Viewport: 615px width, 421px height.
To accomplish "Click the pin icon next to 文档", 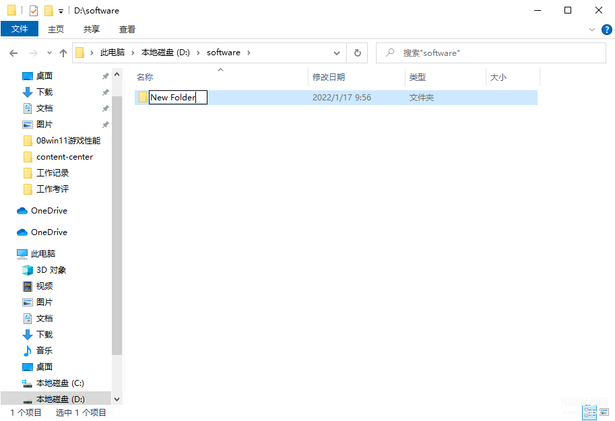I will [106, 108].
